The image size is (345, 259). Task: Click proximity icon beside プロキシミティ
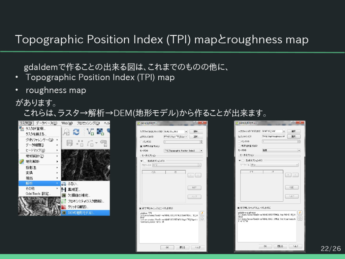(64, 201)
